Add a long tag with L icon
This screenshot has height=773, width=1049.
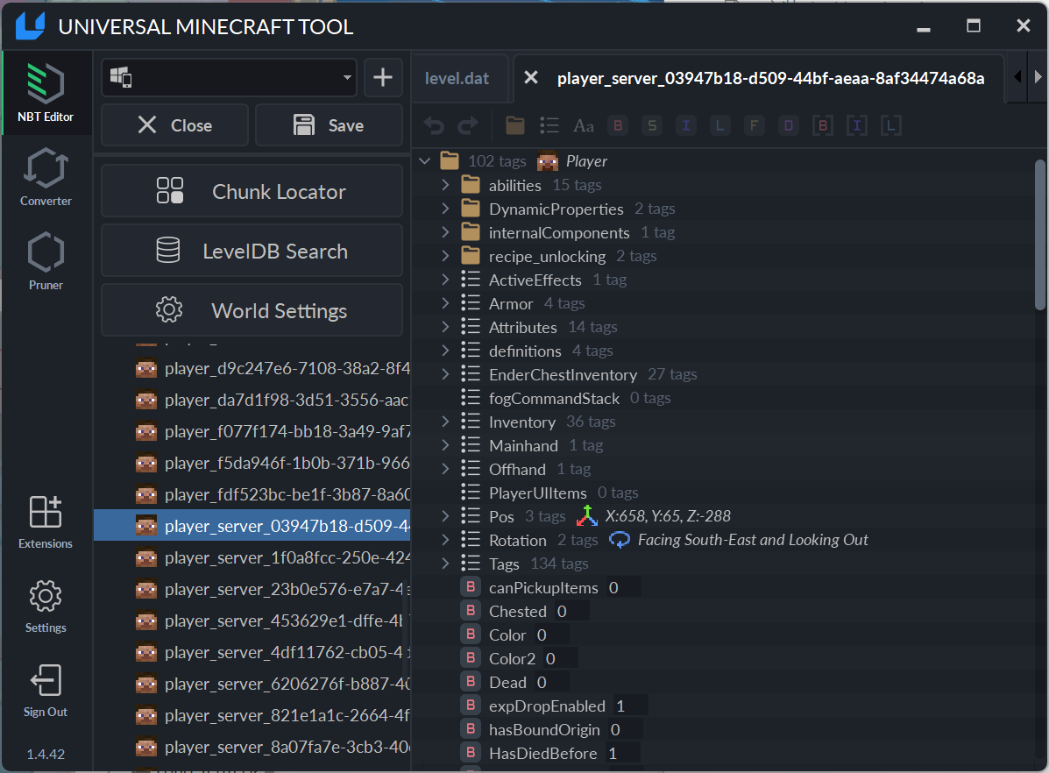point(719,125)
